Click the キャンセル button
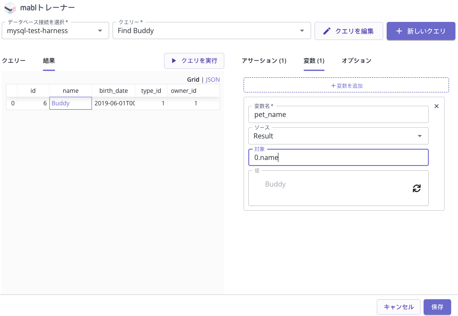 [x=398, y=307]
